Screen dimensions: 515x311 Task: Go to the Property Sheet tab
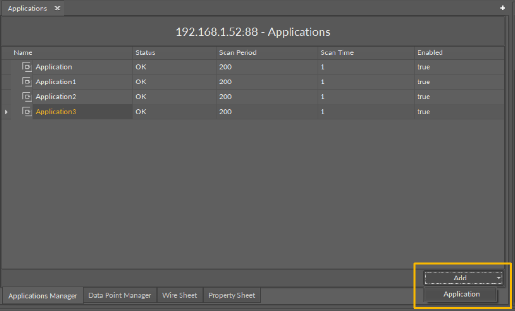232,295
